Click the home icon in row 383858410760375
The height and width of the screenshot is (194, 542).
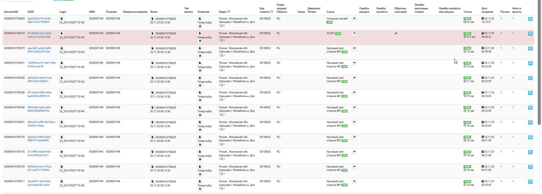click(x=200, y=56)
